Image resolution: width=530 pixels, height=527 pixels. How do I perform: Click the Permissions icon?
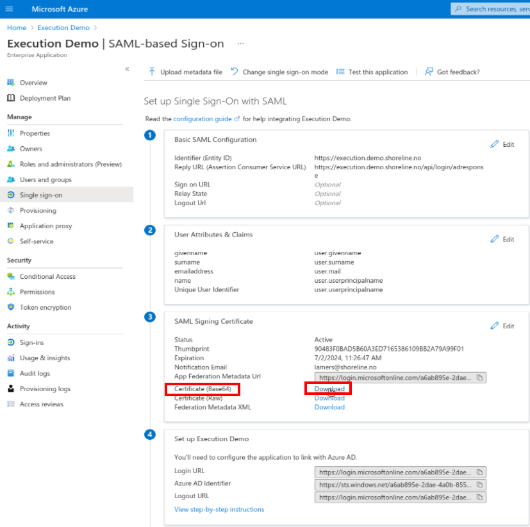(x=11, y=292)
